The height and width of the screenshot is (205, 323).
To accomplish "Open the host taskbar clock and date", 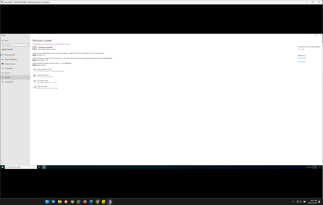I will point(313,202).
